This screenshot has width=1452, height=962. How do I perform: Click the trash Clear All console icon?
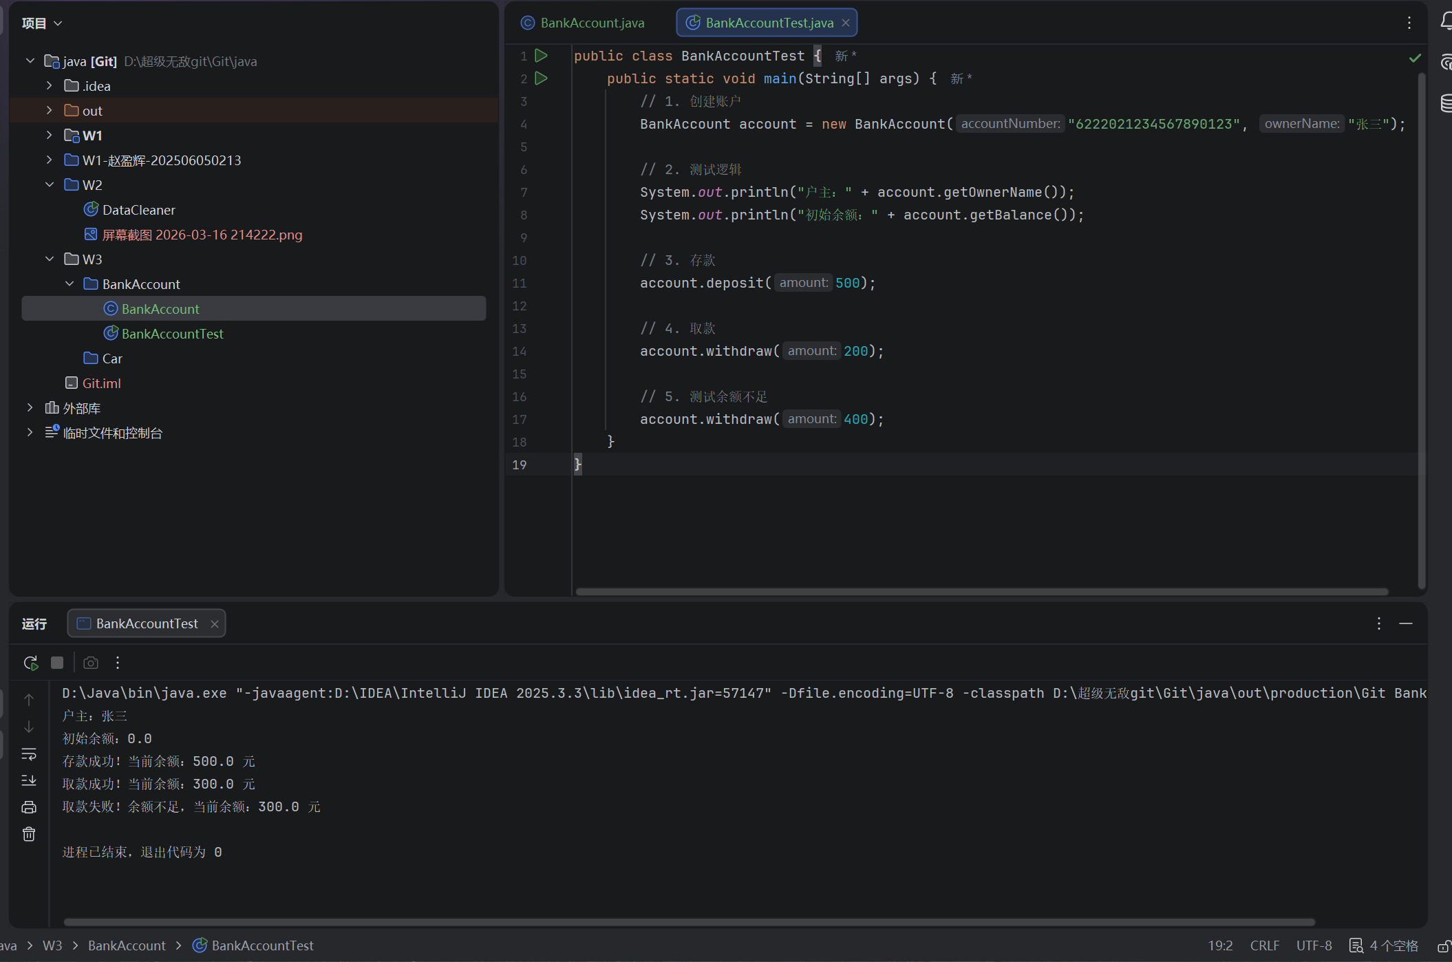[x=29, y=834]
